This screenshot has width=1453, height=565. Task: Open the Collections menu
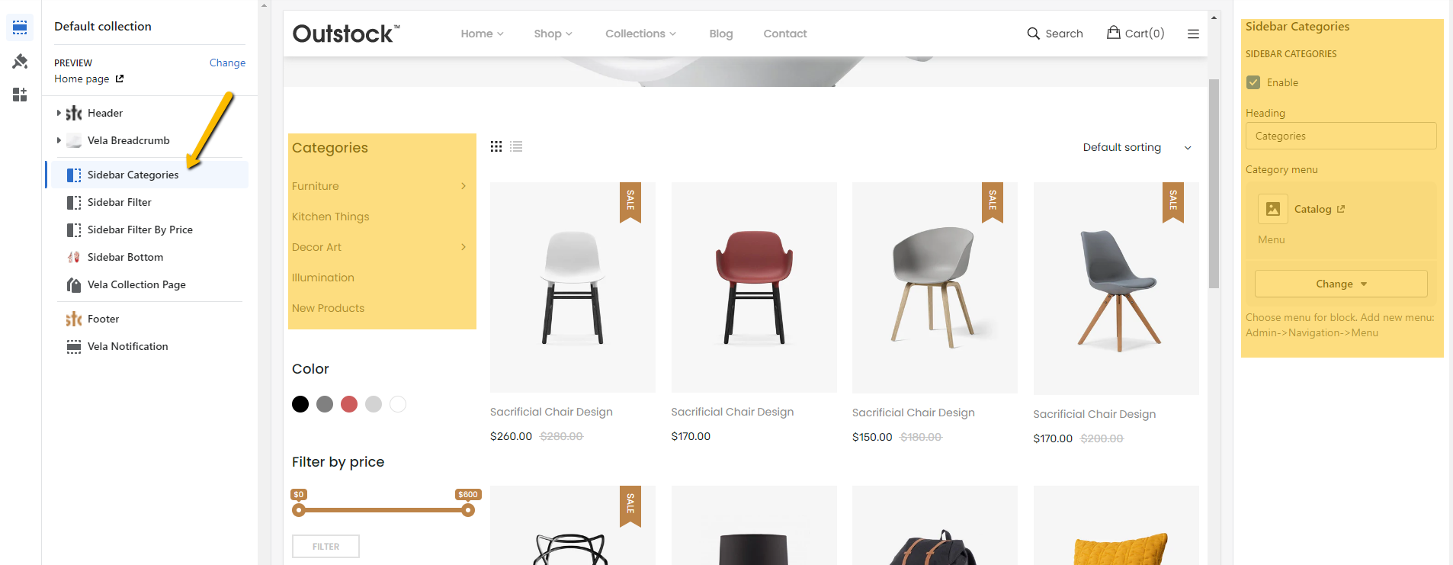click(640, 34)
